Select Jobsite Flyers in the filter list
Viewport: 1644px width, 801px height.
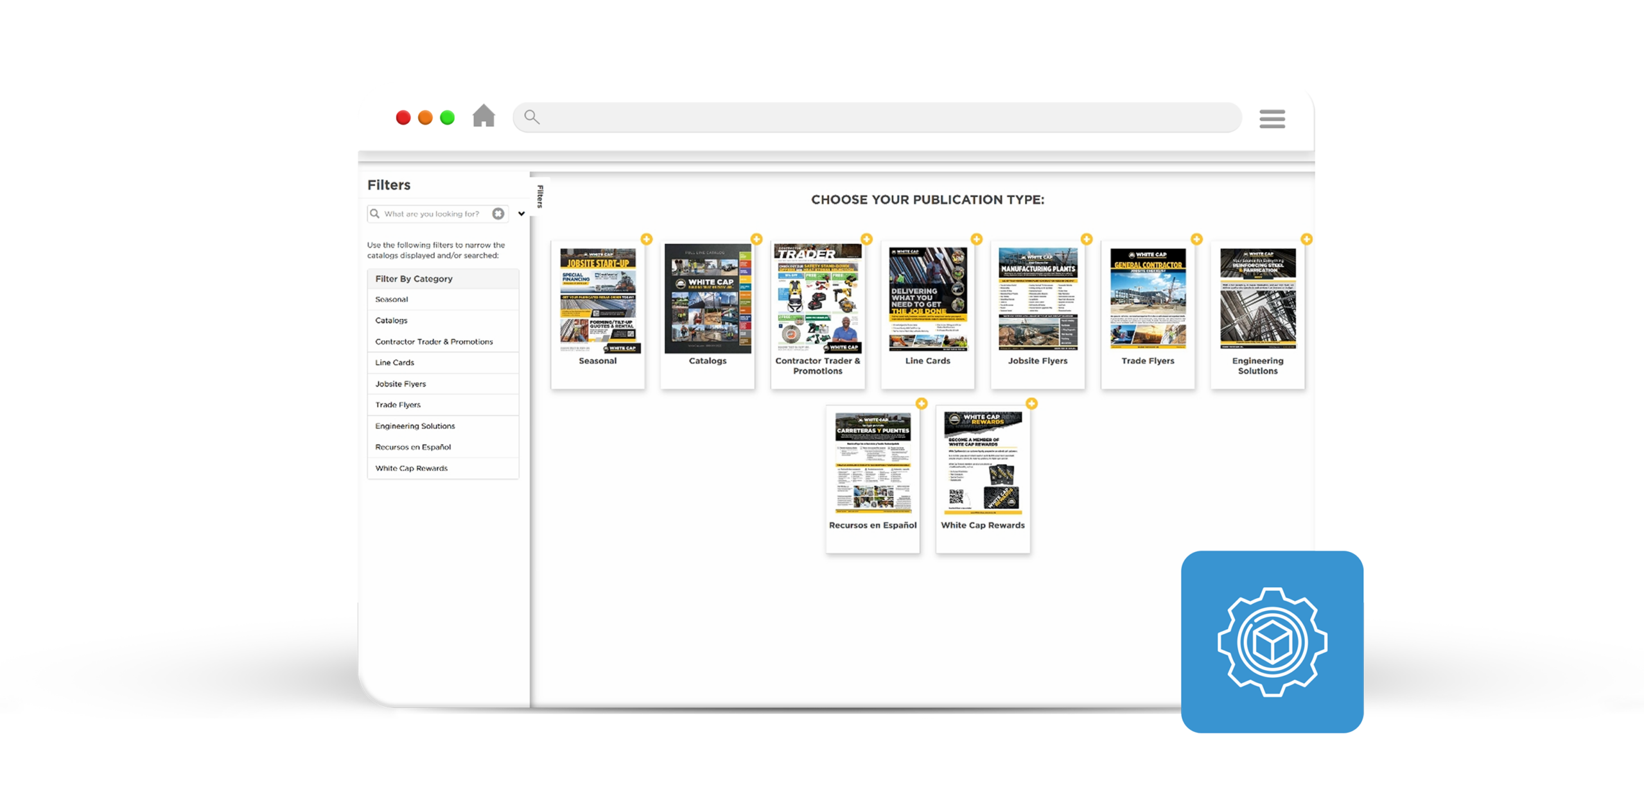(x=443, y=384)
